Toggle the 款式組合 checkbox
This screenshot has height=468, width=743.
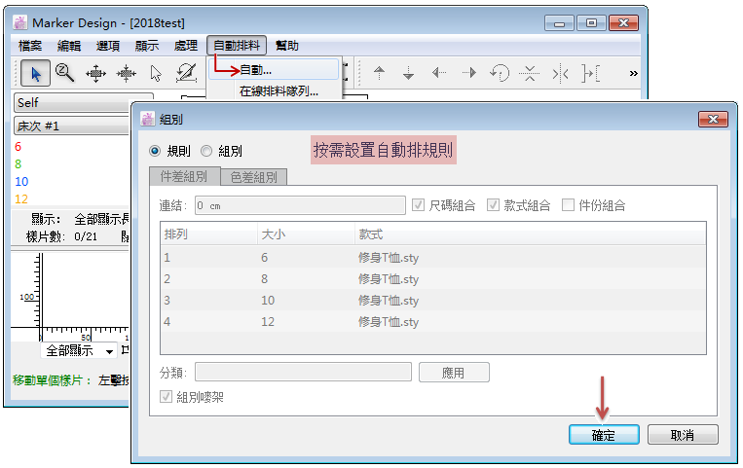494,205
